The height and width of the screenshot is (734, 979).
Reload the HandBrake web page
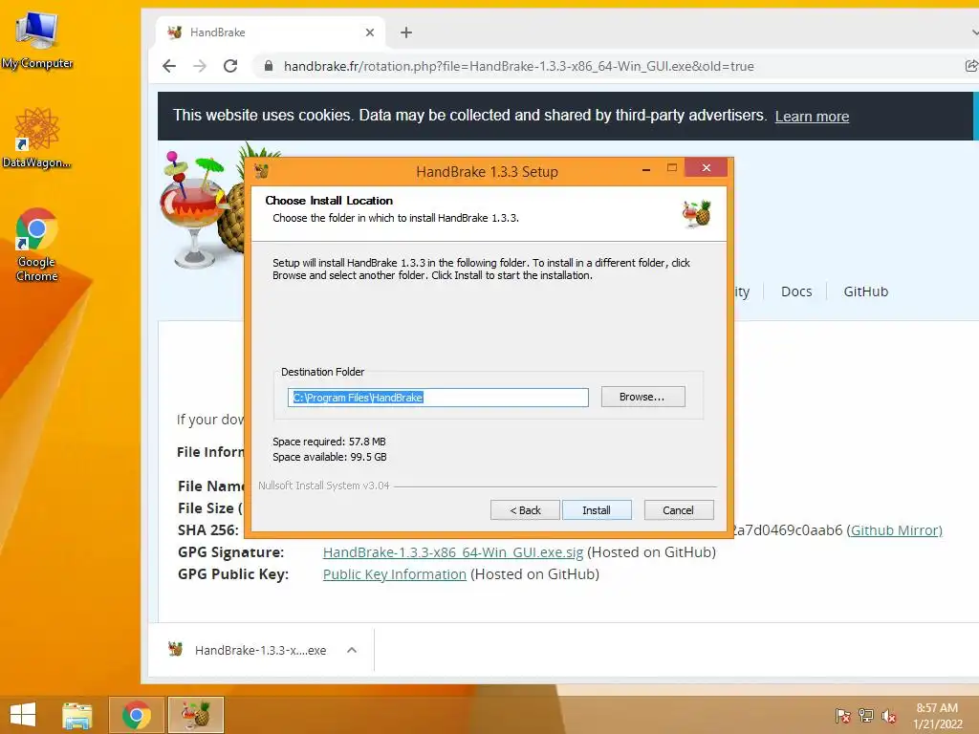click(x=230, y=66)
